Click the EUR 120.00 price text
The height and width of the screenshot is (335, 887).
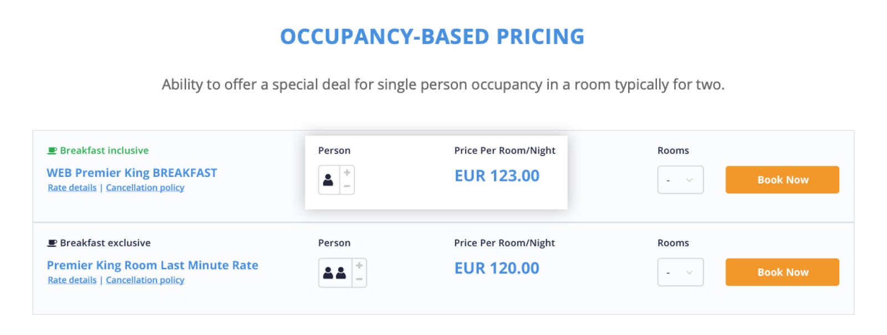[496, 268]
